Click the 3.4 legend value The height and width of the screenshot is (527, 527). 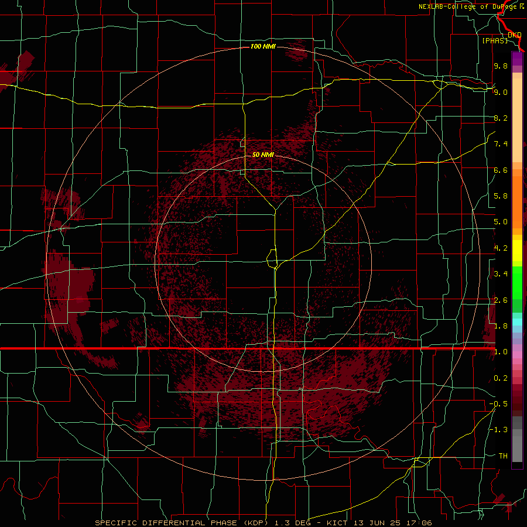[x=501, y=274]
